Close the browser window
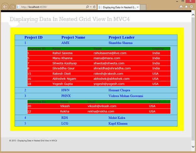 tap(190, 1)
